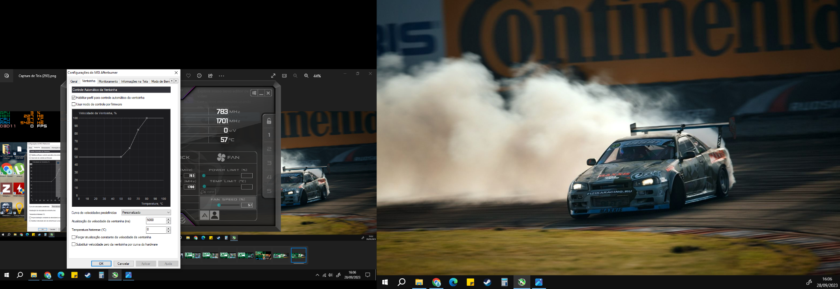
Task: Open the three-dots more menu in Photos
Action: pyautogui.click(x=221, y=76)
